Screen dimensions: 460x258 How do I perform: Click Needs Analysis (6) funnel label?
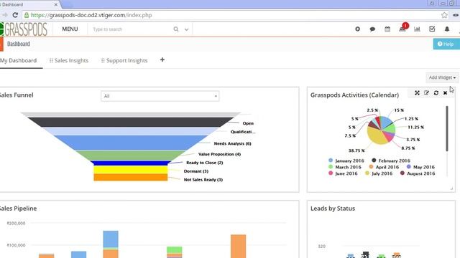coord(232,143)
